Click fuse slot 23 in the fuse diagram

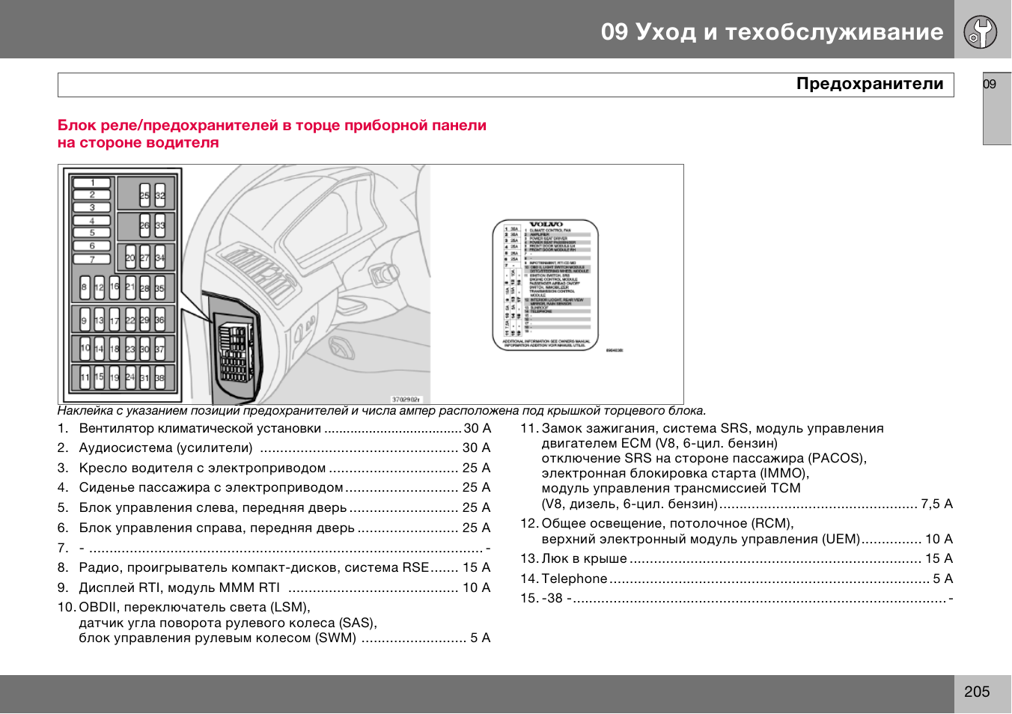pyautogui.click(x=130, y=349)
